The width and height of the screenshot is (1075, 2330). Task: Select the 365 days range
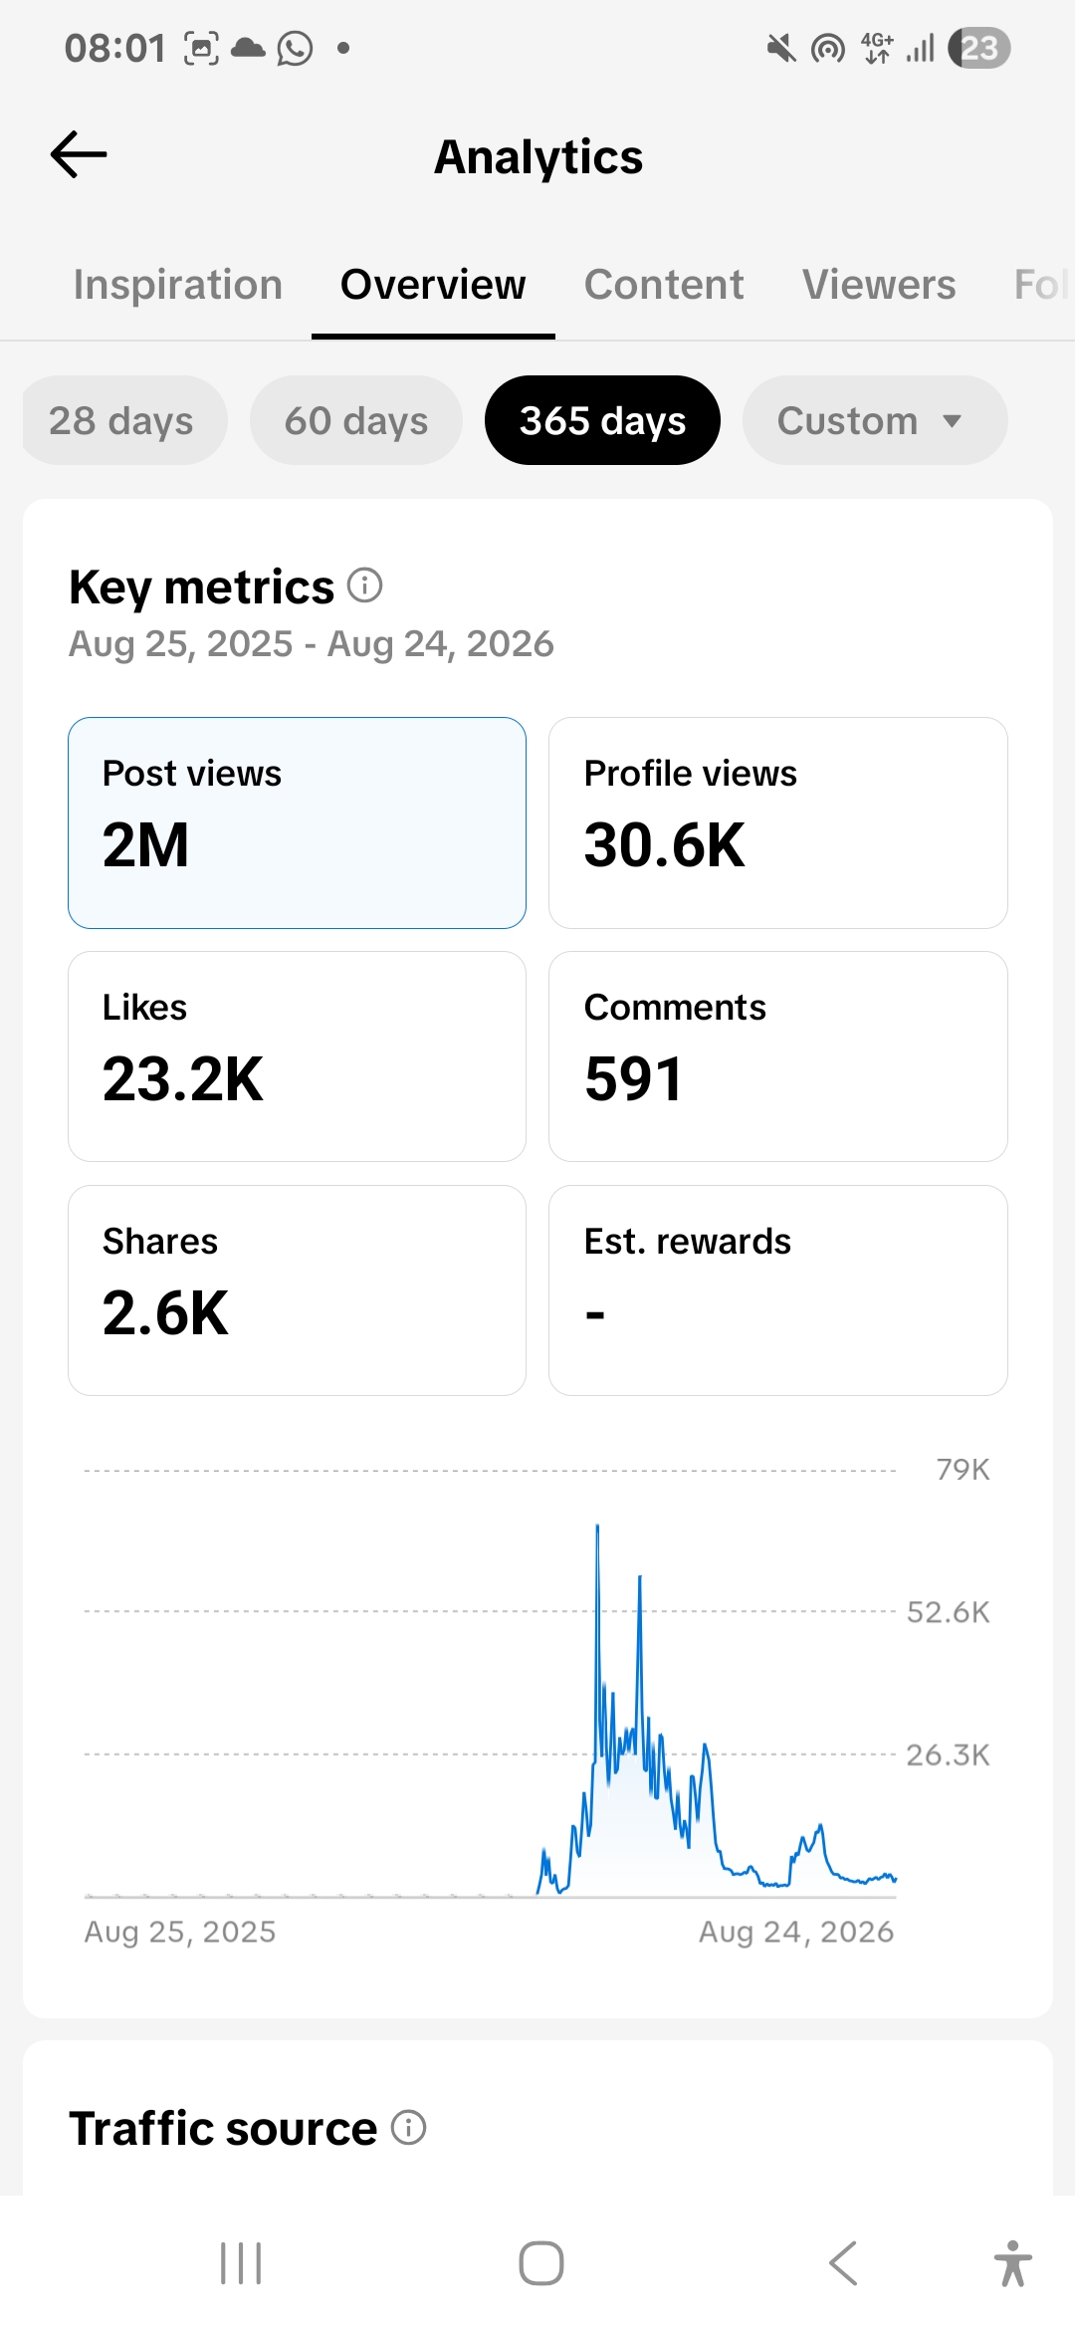click(x=602, y=420)
